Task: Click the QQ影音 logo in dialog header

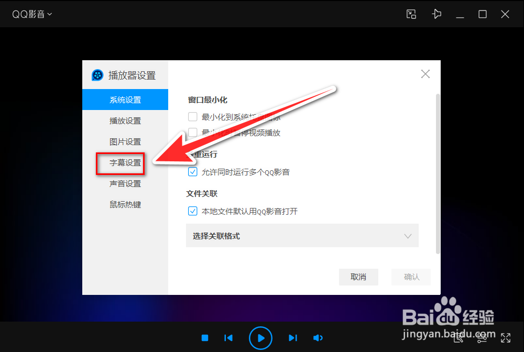Action: click(97, 75)
